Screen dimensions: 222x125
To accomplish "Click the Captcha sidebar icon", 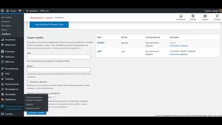I will click(2, 114).
